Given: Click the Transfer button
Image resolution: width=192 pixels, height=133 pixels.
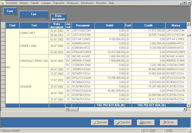Looking at the screenshot, I should click(123, 122).
